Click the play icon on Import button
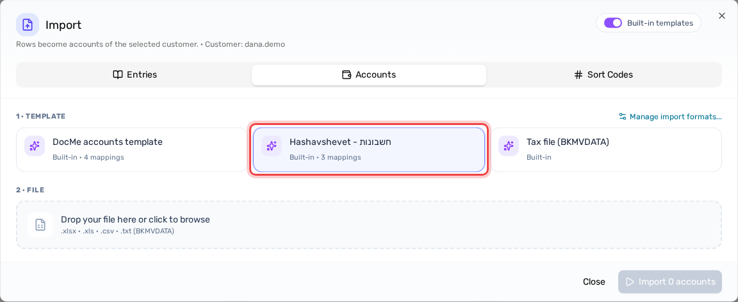The width and height of the screenshot is (738, 302). [630, 281]
